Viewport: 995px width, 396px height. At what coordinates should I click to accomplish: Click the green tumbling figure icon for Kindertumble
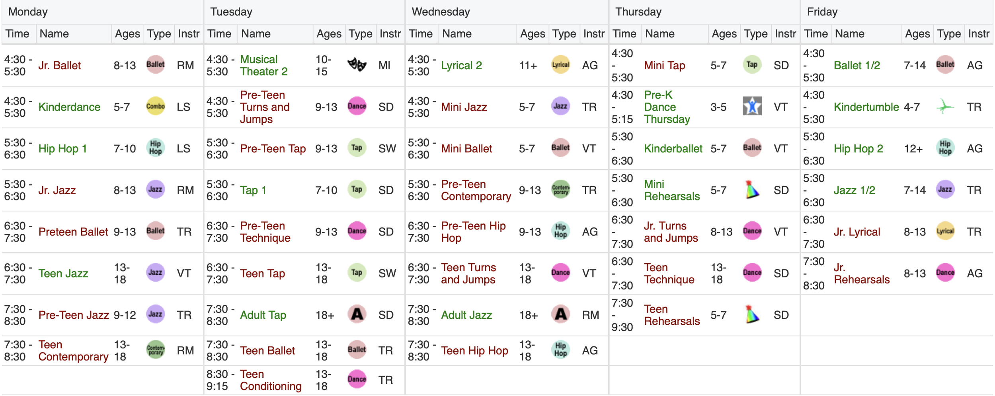pos(945,106)
